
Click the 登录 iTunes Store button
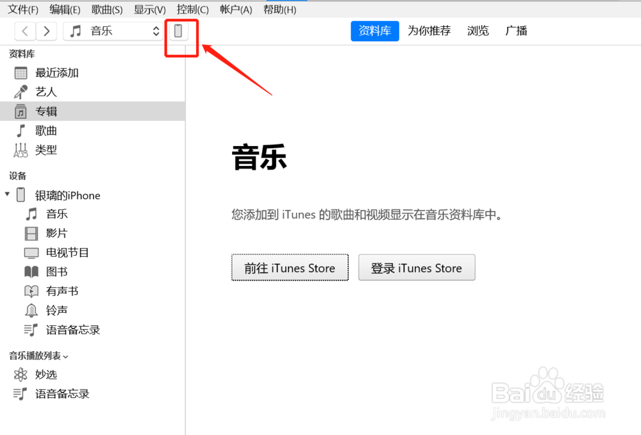(x=417, y=268)
